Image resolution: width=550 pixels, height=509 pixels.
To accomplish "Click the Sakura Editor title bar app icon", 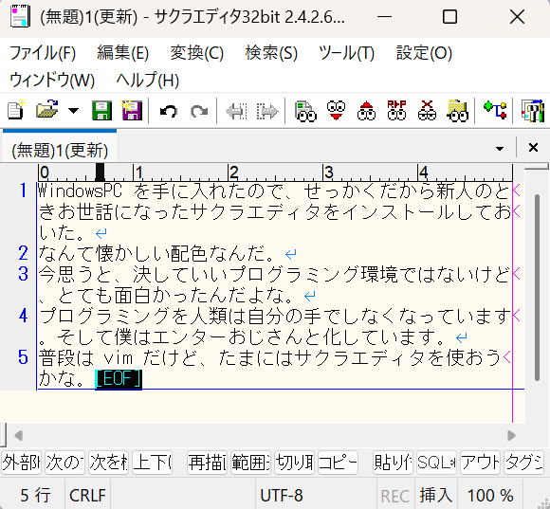I will coord(20,16).
